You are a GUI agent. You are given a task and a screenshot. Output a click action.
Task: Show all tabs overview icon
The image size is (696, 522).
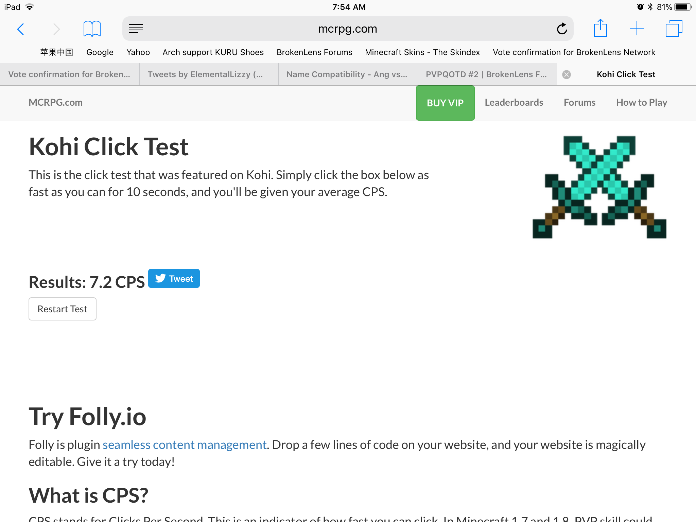tap(674, 29)
